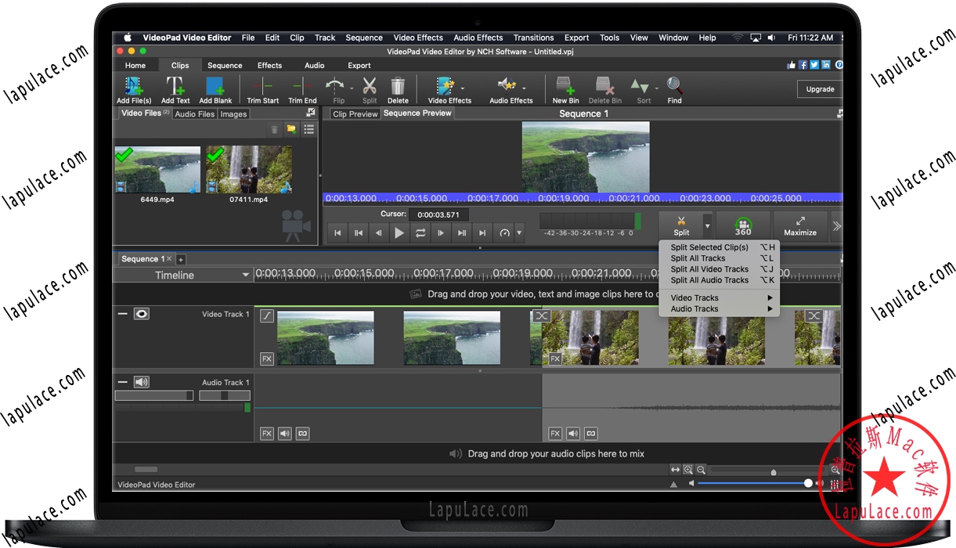
Task: Open the Find tool
Action: [673, 88]
